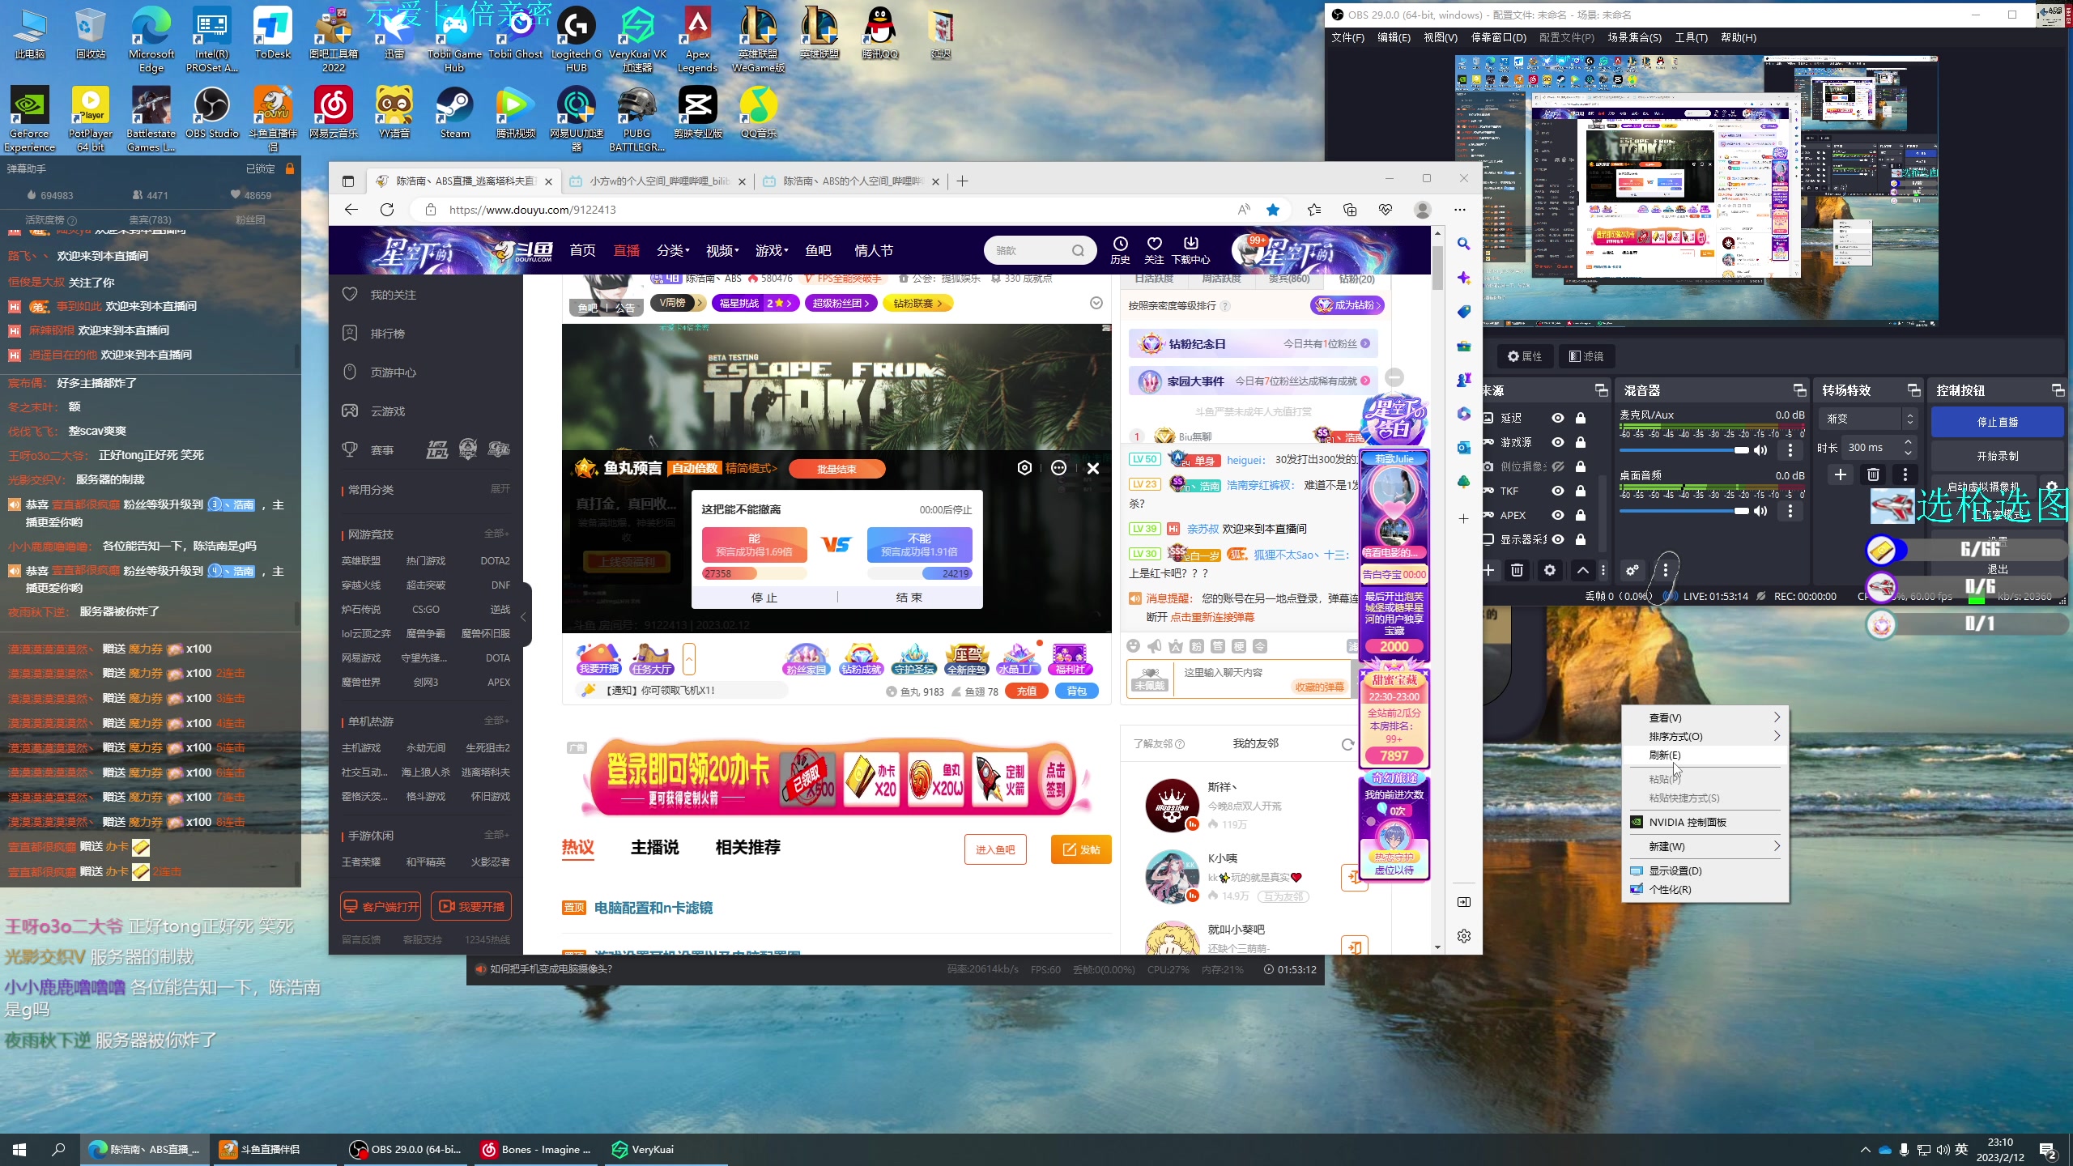Adjust the 麦克风/Aux volume slider

coord(1684,450)
